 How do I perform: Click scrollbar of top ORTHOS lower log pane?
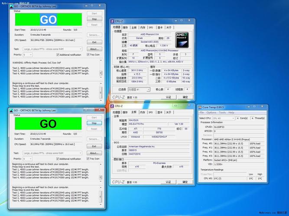point(101,92)
